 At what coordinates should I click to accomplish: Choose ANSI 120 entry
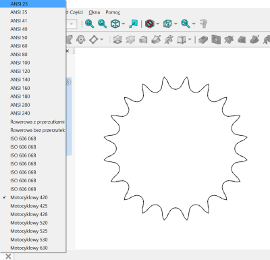pyautogui.click(x=33, y=71)
